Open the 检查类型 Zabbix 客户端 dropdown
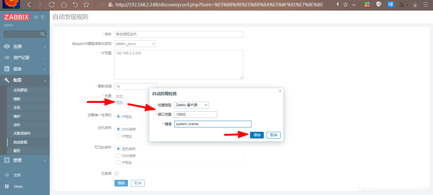The image size is (433, 195). pyautogui.click(x=191, y=105)
